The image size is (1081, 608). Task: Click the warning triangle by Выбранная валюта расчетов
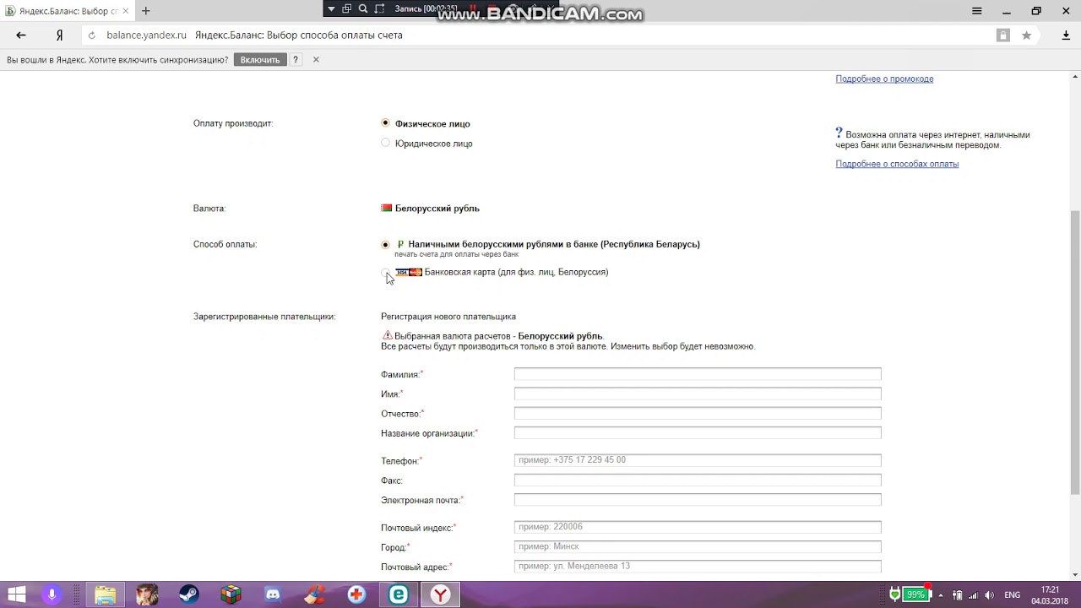(x=387, y=335)
